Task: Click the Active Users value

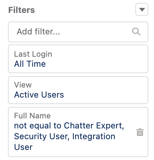Action: coord(39,95)
